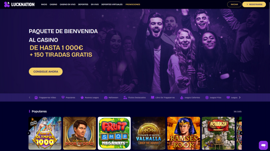
Task: Select the Nuevos Juegos star icon
Action: (x=82, y=98)
